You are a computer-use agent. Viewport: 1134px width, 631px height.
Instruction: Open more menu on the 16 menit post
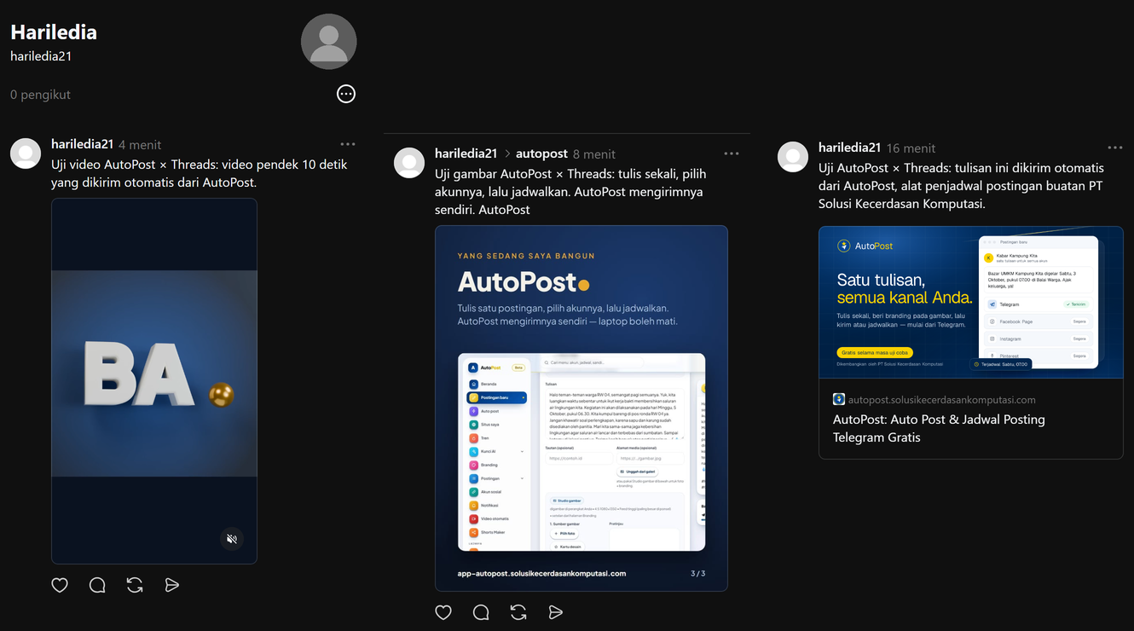pyautogui.click(x=1114, y=148)
